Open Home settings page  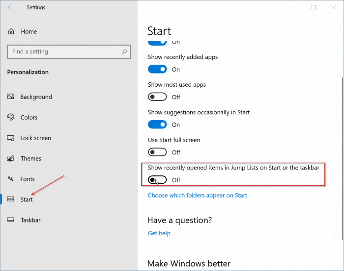29,31
